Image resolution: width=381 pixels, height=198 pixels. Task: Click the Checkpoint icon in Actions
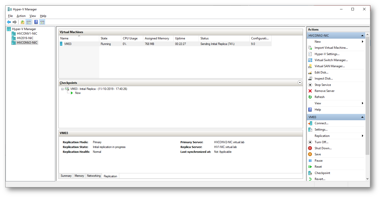[310, 173]
